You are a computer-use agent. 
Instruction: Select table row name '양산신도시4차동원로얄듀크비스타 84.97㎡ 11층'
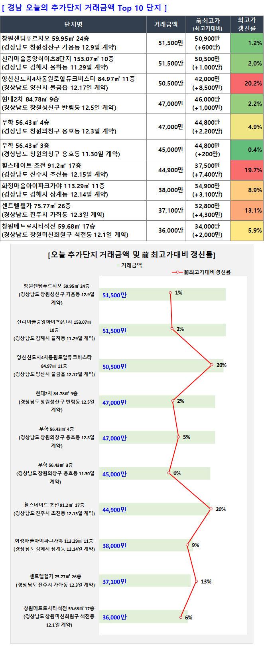click(68, 79)
